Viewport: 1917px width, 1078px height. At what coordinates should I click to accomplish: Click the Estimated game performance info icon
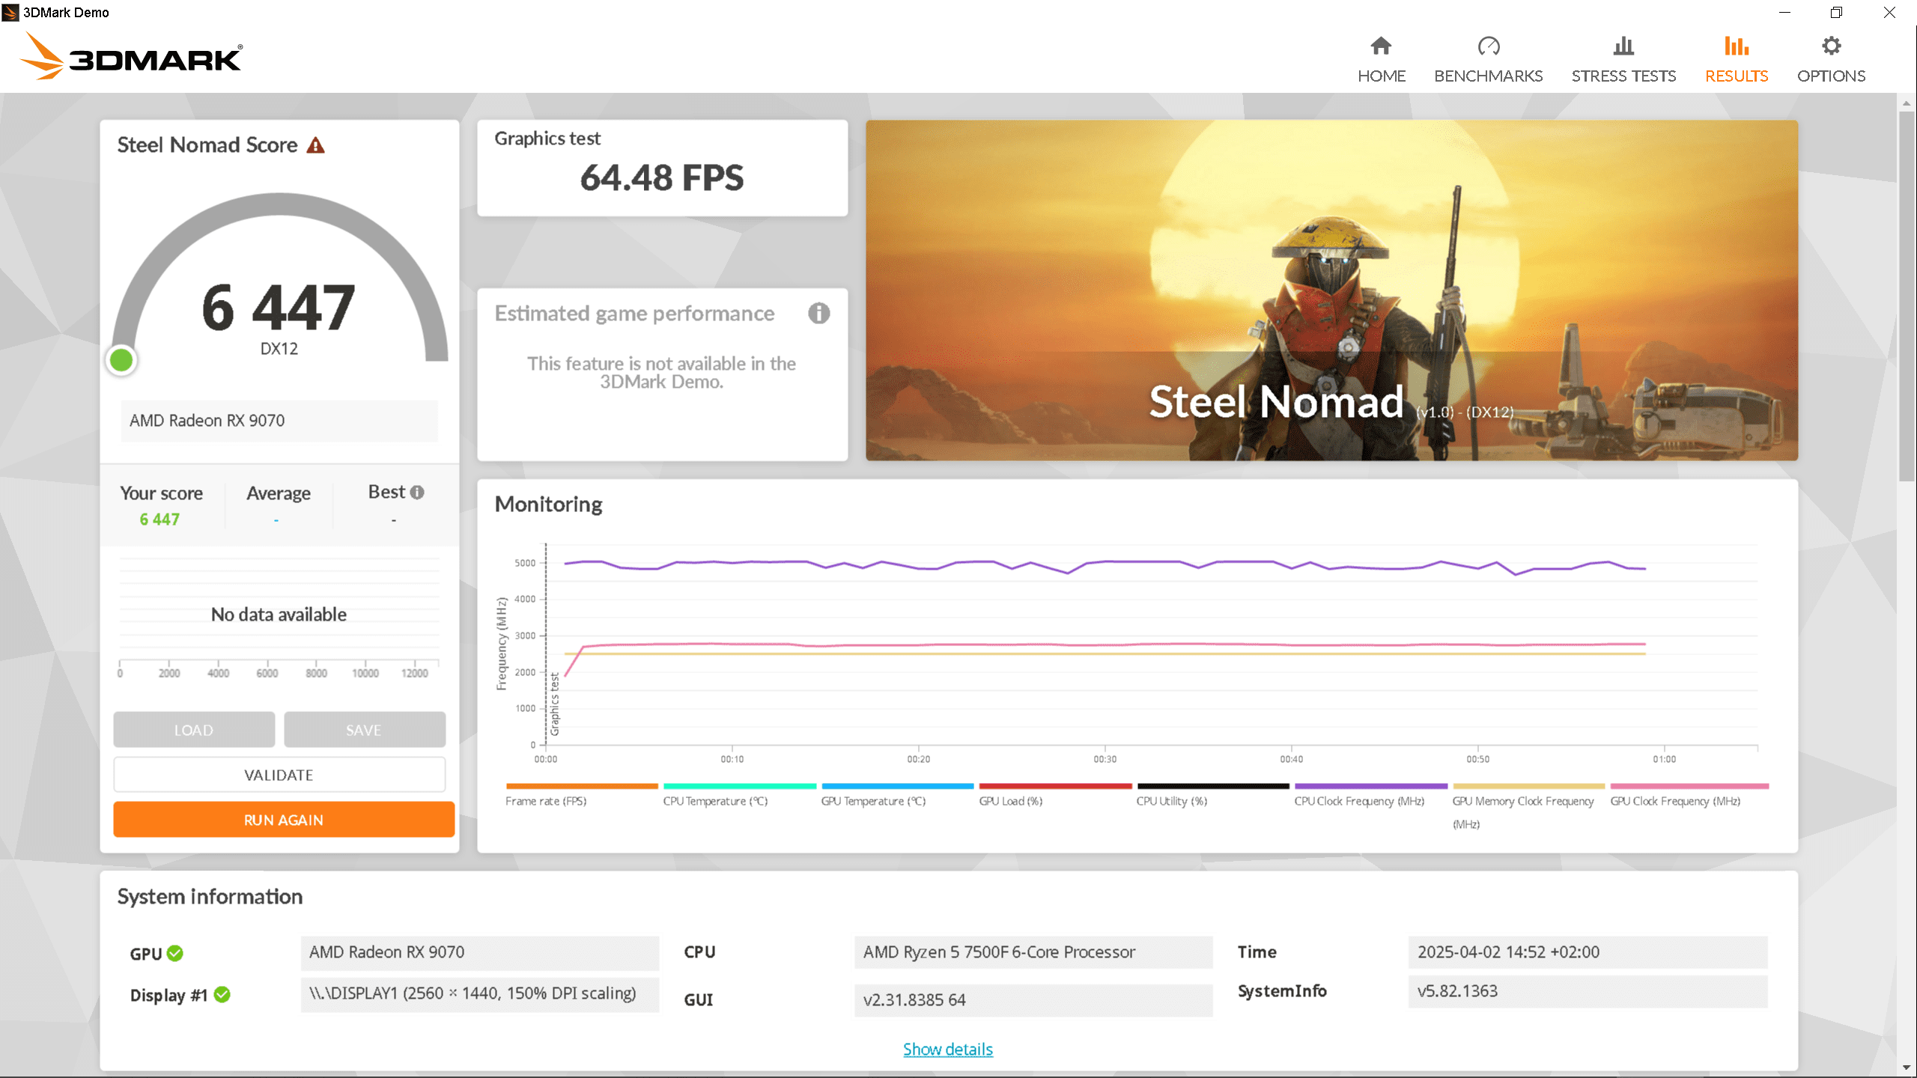point(818,313)
